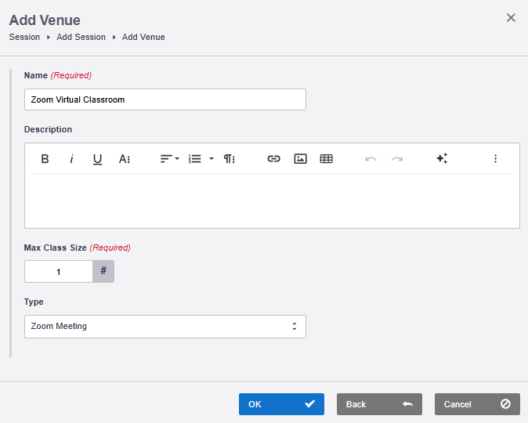The width and height of the screenshot is (528, 423).
Task: Go to Session breadcrumb
Action: (24, 37)
